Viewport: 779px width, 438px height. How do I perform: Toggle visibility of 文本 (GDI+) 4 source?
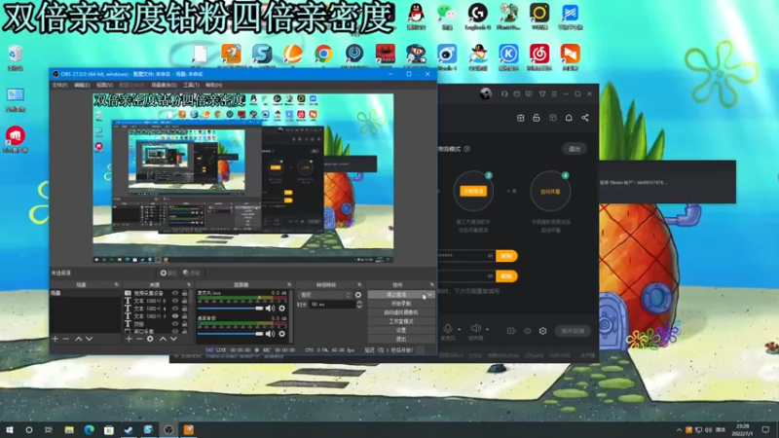tap(175, 309)
